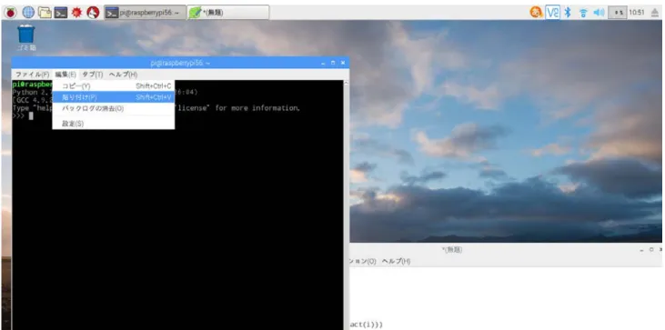Switch to pi@raspberrypi56 taskbar button
665x330 pixels.
click(145, 13)
